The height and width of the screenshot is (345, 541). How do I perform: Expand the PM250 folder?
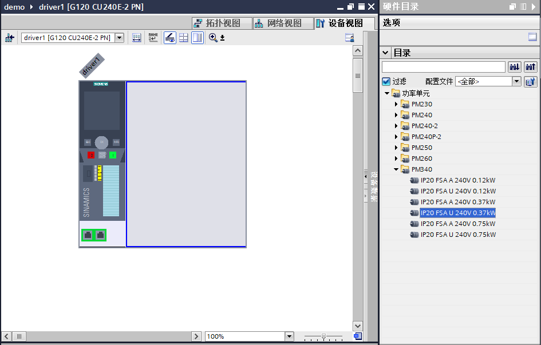pos(396,148)
